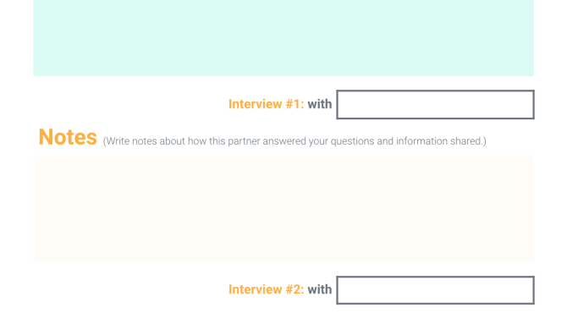The height and width of the screenshot is (313, 567).
Task: Click the Interview #2 name input box
Action: (x=435, y=290)
